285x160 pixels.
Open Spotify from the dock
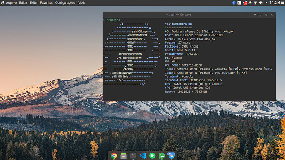point(152,155)
